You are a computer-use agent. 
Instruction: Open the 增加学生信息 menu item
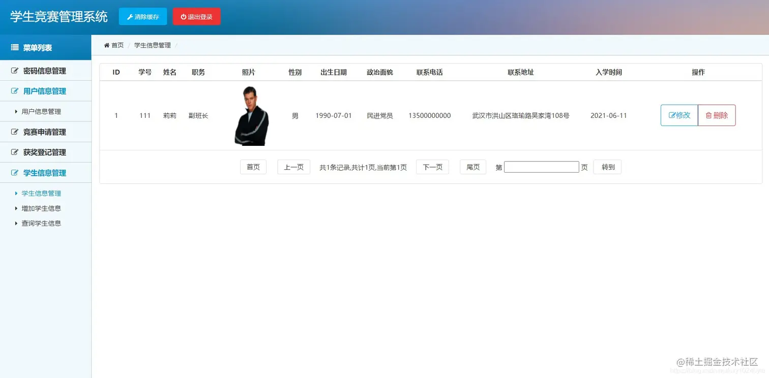click(41, 208)
